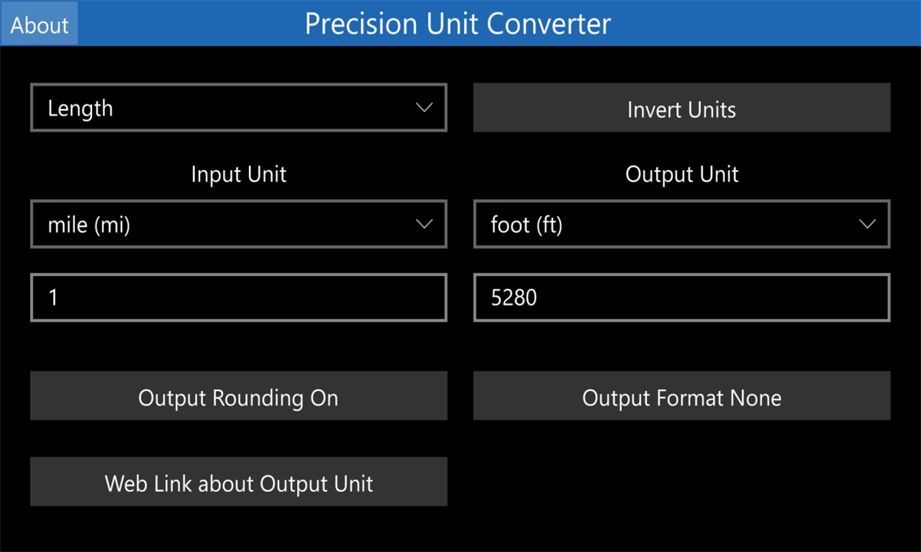Click the text foot (ft)
This screenshot has height=552, width=921.
click(x=527, y=225)
